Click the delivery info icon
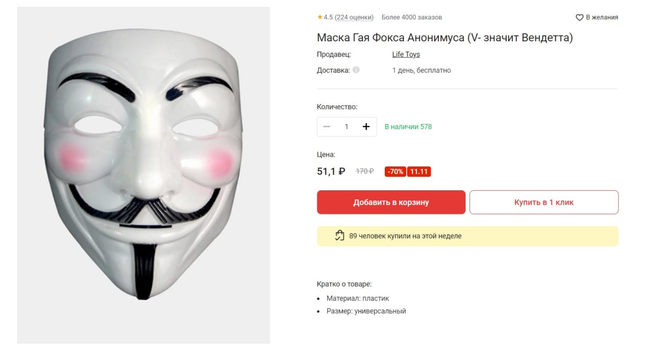This screenshot has height=352, width=654. tap(356, 70)
